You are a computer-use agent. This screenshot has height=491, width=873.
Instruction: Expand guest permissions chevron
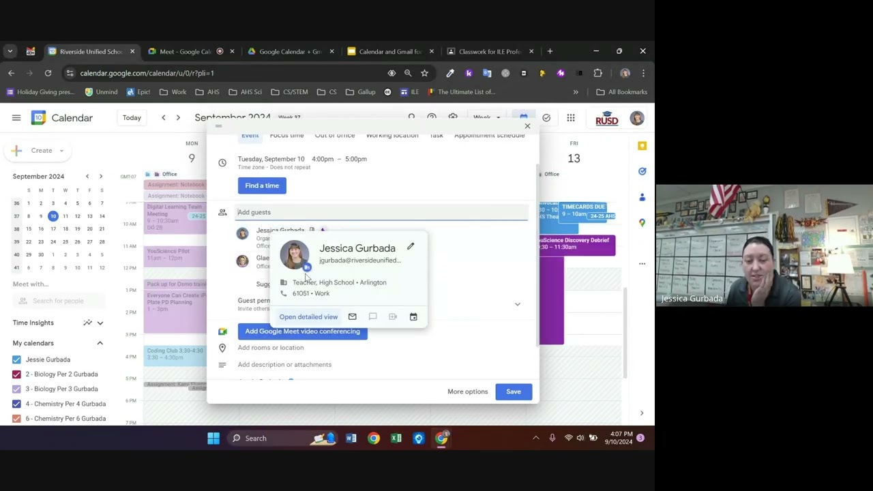tap(518, 304)
